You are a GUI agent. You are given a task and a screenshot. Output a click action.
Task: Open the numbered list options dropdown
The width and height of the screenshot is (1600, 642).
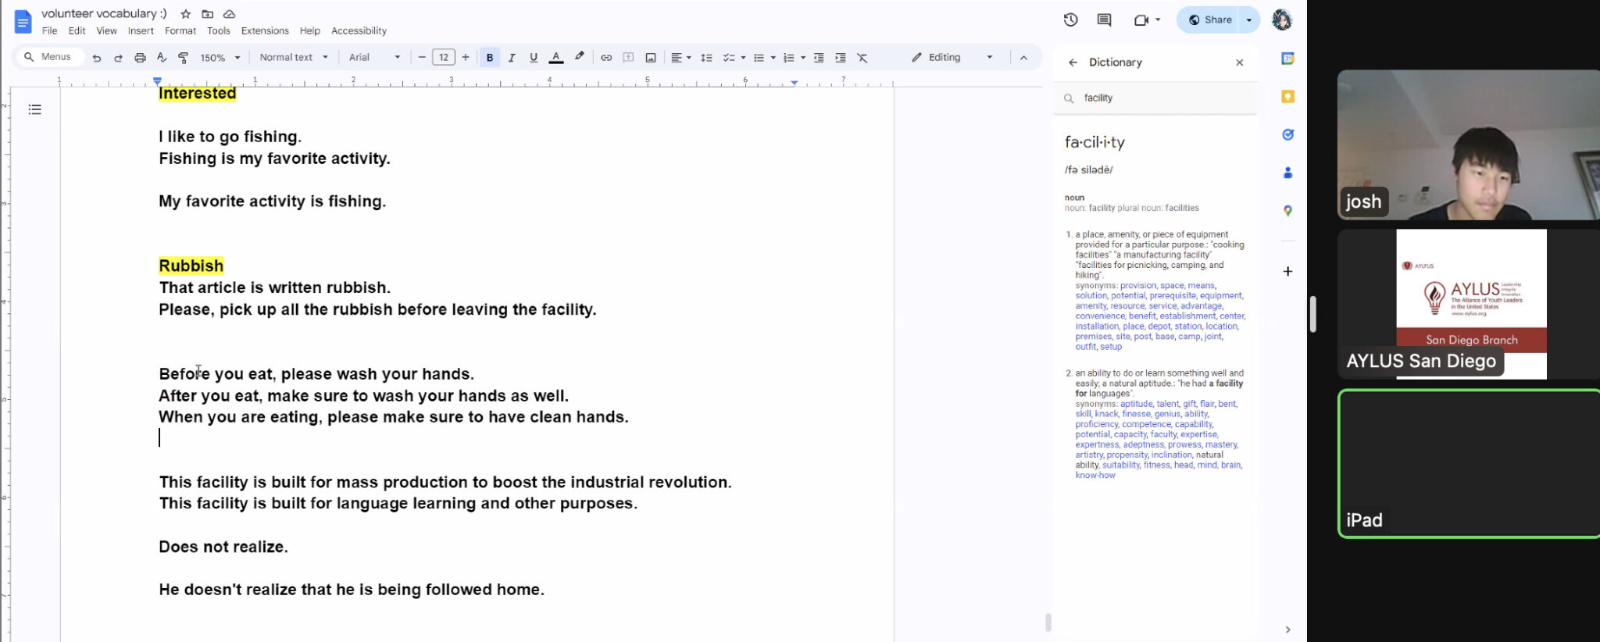pyautogui.click(x=794, y=58)
